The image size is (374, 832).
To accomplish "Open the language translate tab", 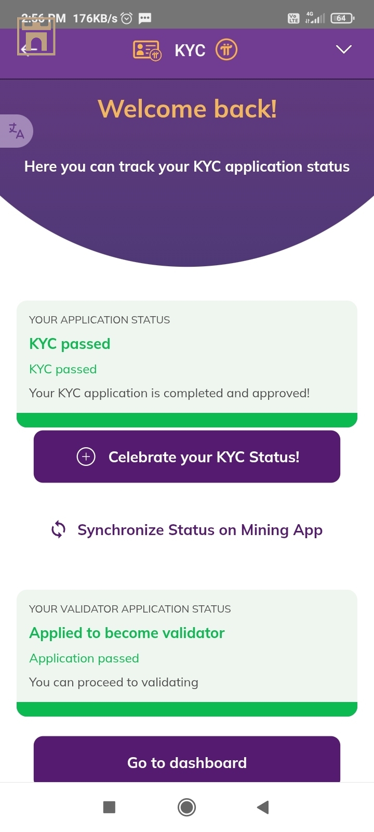I will pos(16,131).
